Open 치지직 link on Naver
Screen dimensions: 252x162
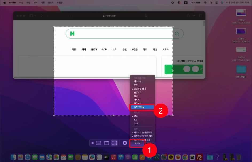(x=165, y=50)
